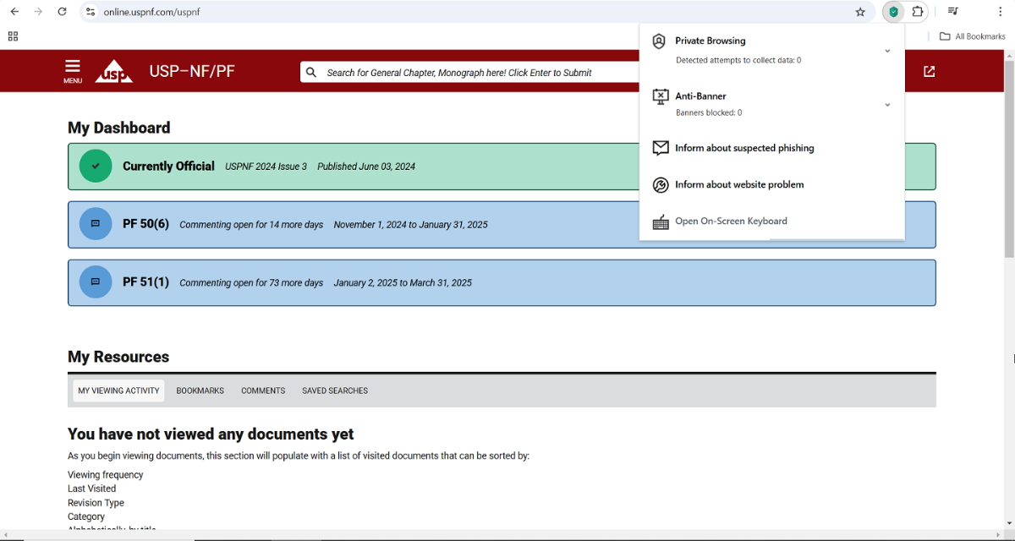Switch to the Comments tab
The image size is (1015, 541).
click(263, 391)
